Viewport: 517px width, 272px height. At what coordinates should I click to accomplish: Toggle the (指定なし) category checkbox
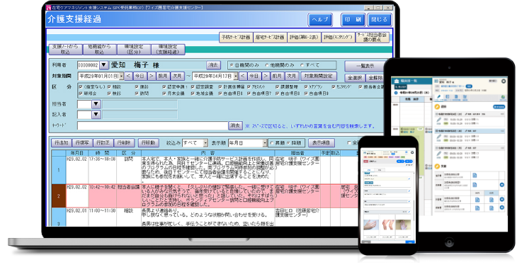tap(81, 86)
